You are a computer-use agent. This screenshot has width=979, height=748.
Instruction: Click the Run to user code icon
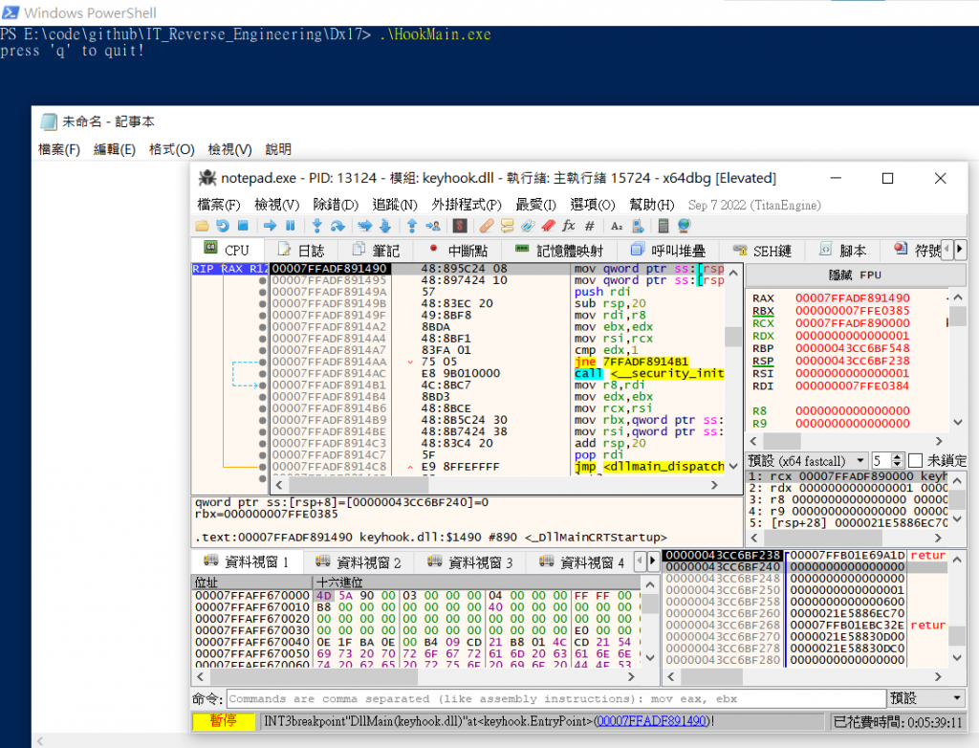point(433,226)
